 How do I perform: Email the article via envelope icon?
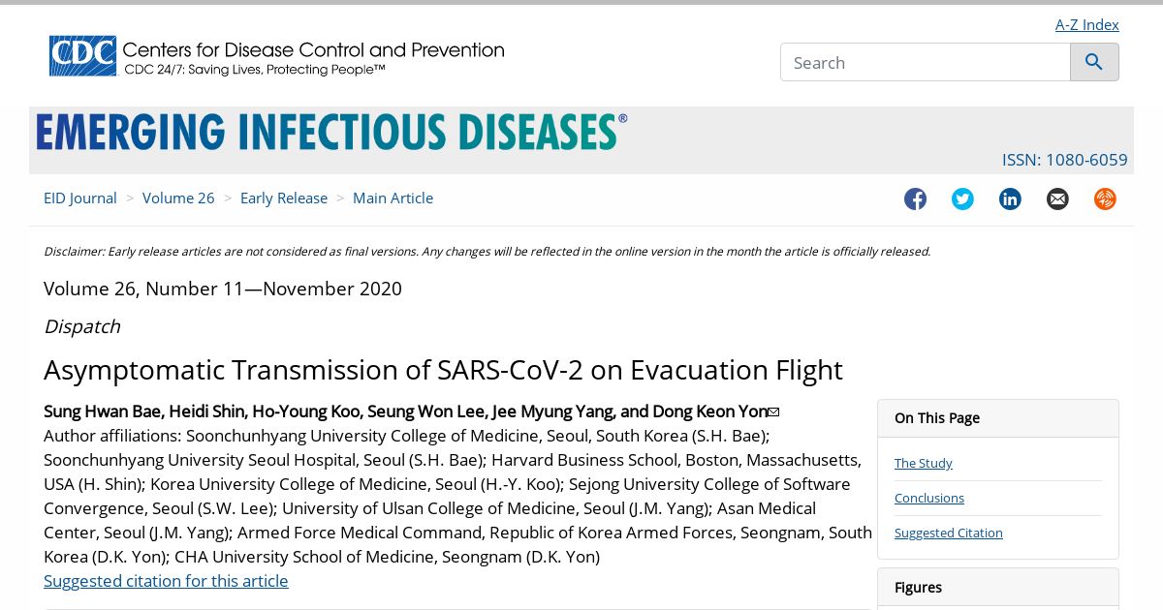pos(1057,198)
